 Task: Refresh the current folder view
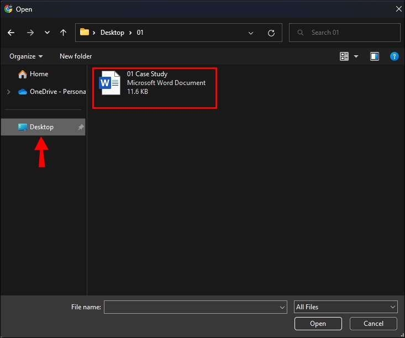271,33
